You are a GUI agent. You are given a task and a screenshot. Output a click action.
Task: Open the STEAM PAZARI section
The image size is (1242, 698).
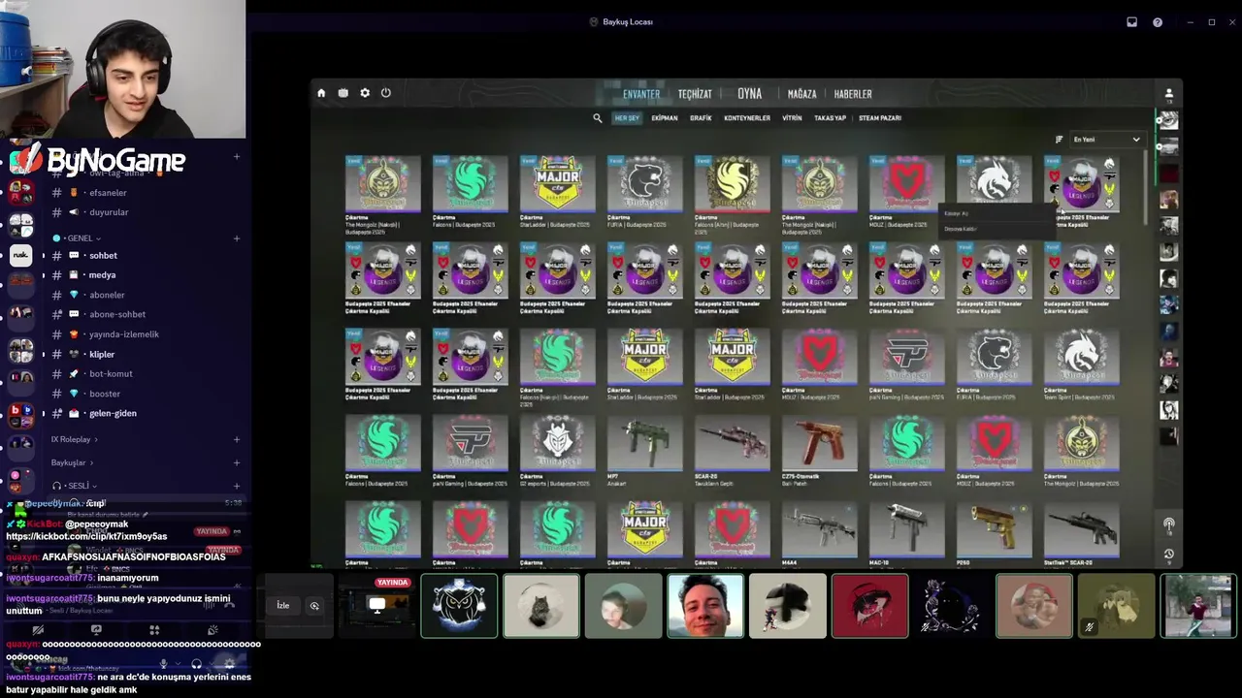pos(880,118)
